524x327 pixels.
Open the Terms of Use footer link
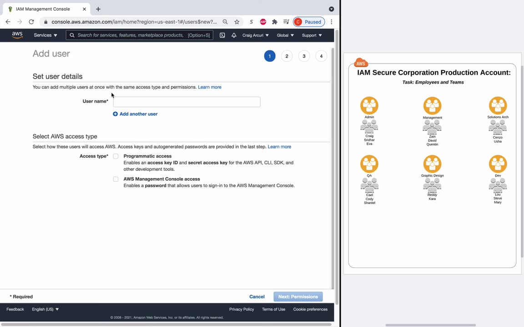click(274, 309)
